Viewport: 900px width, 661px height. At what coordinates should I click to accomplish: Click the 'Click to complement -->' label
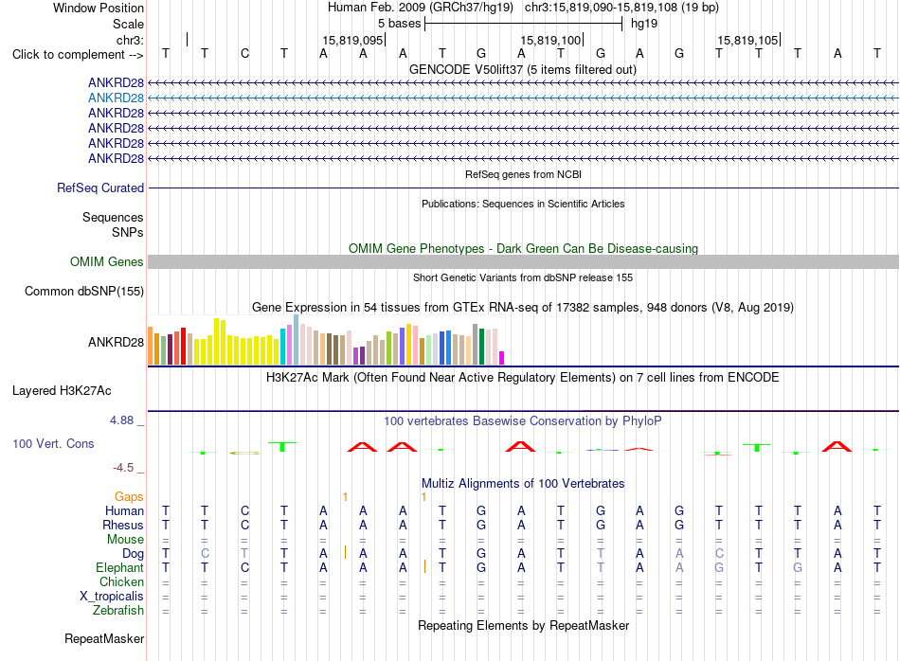pos(78,55)
